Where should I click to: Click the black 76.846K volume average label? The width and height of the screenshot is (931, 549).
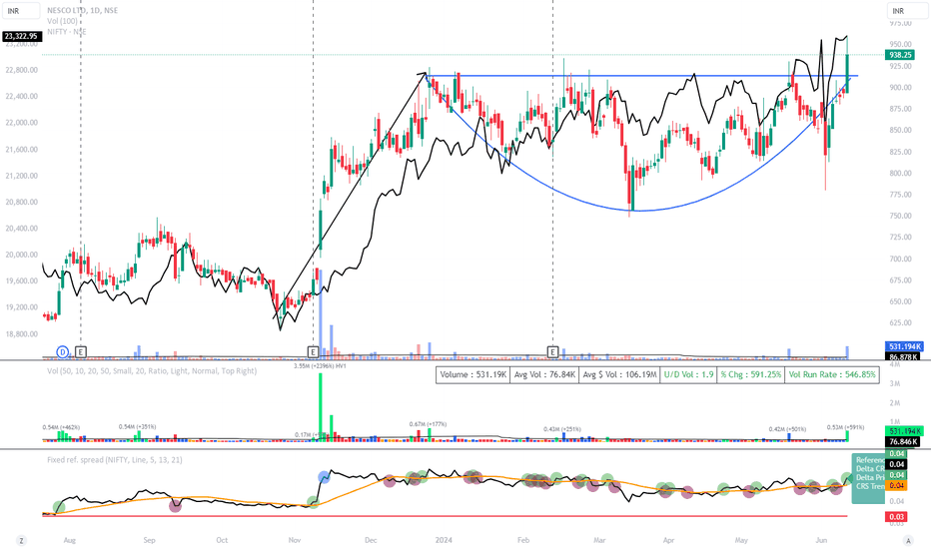pos(904,441)
